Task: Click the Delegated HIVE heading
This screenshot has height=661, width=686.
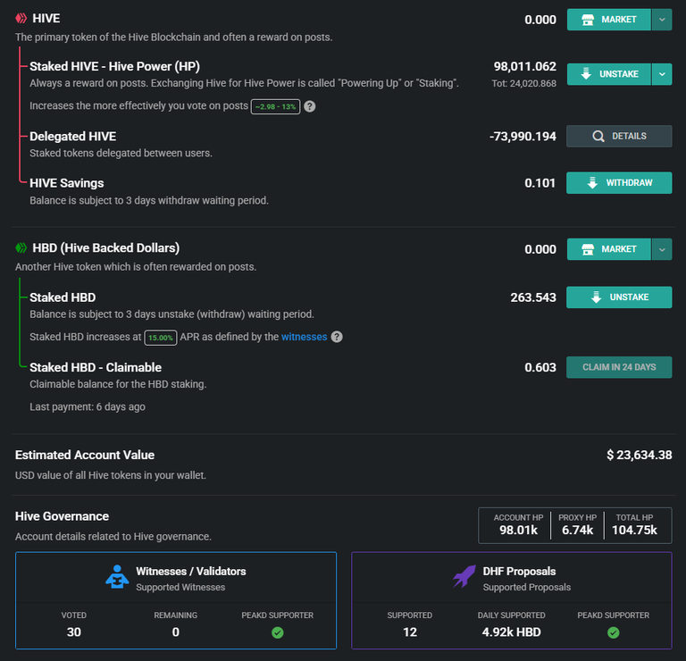Action: (x=72, y=137)
